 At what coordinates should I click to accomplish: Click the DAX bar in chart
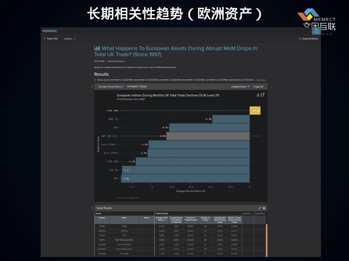pos(209,128)
